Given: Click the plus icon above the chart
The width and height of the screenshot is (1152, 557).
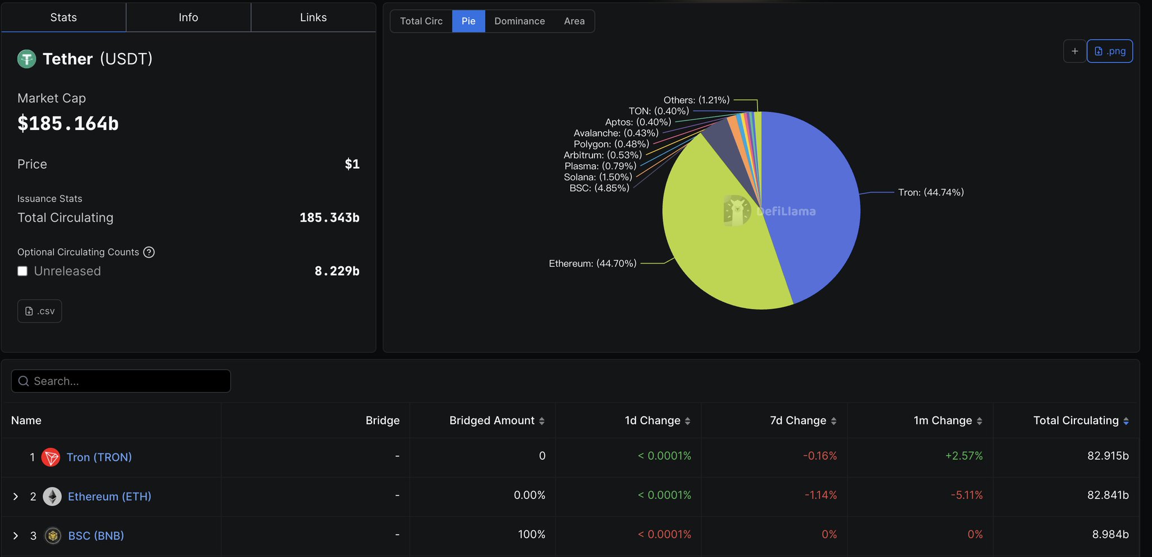Looking at the screenshot, I should pyautogui.click(x=1074, y=51).
